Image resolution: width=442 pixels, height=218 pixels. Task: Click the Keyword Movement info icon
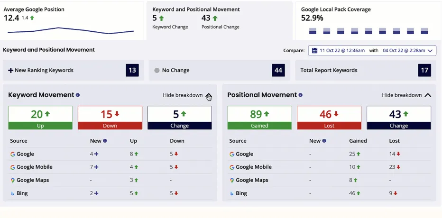(x=78, y=95)
